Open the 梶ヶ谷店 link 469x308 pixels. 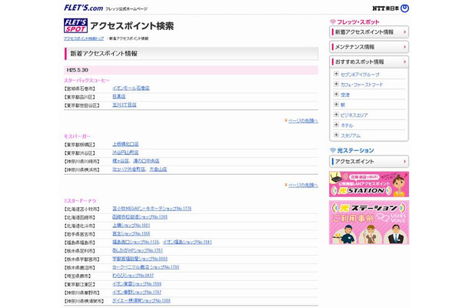121,161
